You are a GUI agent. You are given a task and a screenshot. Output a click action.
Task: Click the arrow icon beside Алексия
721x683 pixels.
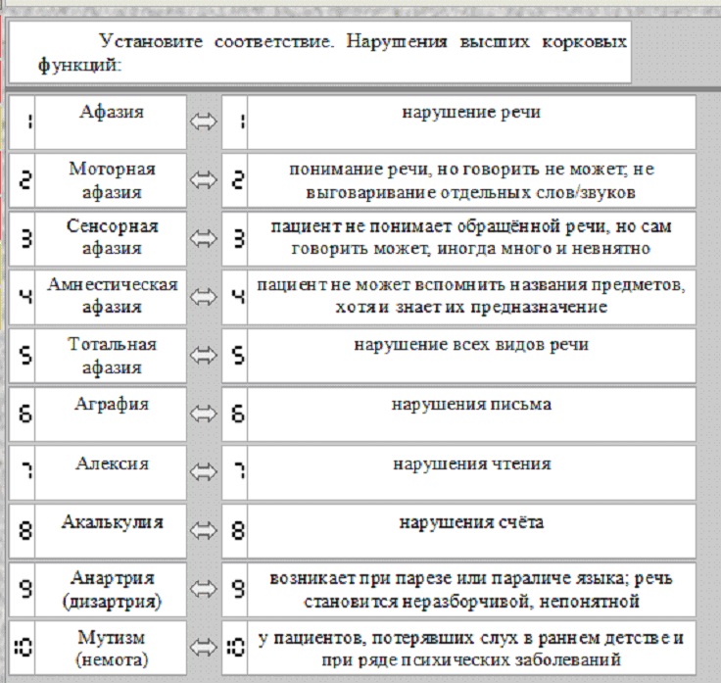pos(203,472)
